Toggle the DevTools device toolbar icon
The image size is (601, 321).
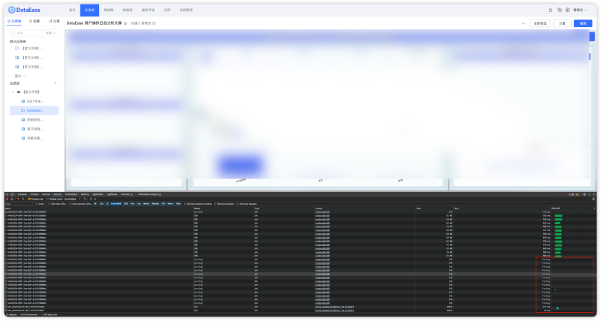(12, 194)
